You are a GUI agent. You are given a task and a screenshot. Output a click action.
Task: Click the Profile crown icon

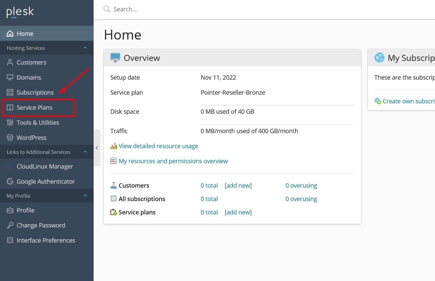pos(10,210)
